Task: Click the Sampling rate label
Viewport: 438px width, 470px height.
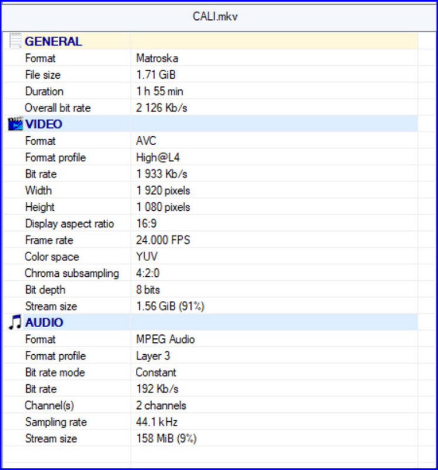Action: coord(56,422)
